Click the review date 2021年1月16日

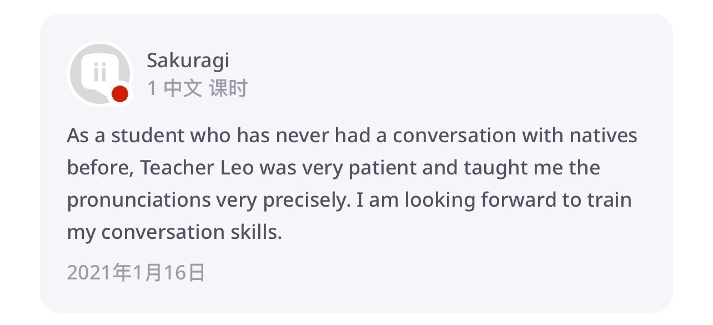[136, 273]
